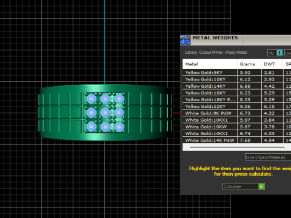Sort by the DWT column header
Screen dimensions: 291x218
pos(272,64)
